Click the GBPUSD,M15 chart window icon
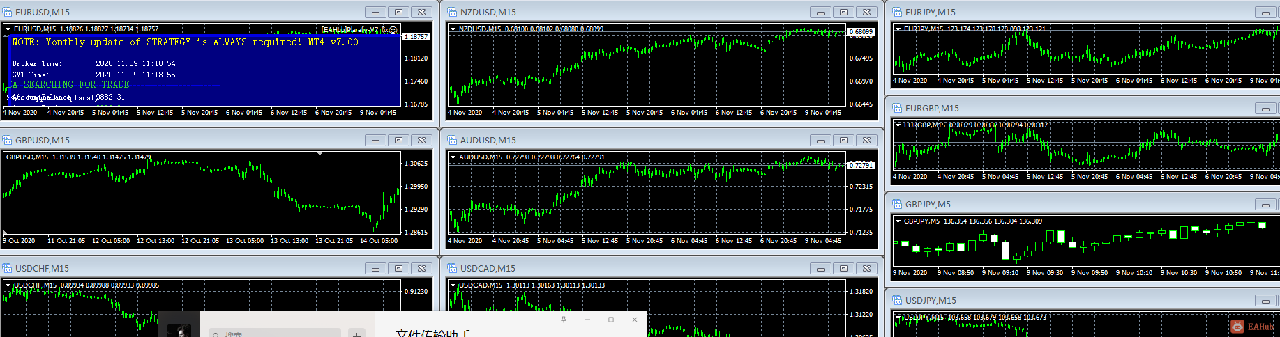The height and width of the screenshot is (337, 1280). click(7, 140)
